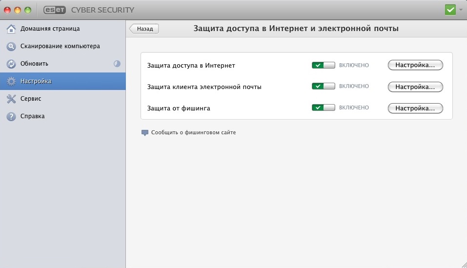Click the wrench tools icon beside Сервис
467x268 pixels.
pyautogui.click(x=11, y=99)
